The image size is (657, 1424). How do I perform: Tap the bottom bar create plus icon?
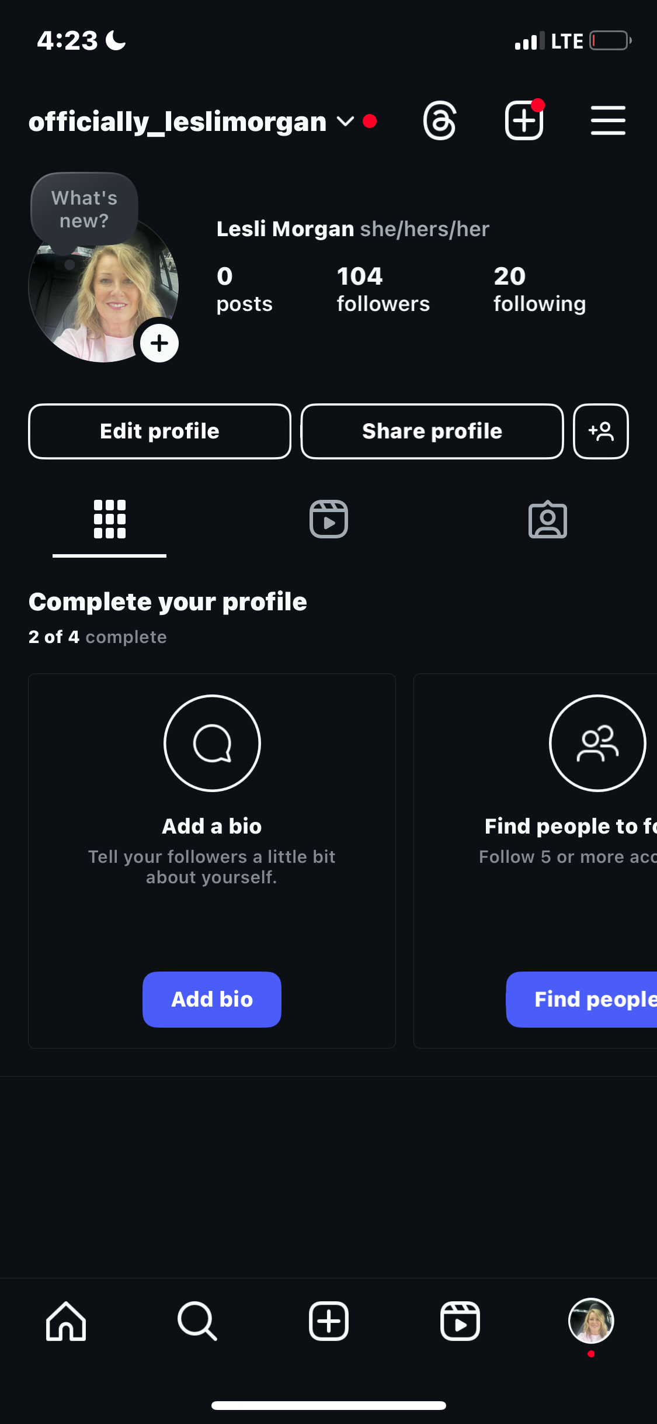coord(329,1321)
